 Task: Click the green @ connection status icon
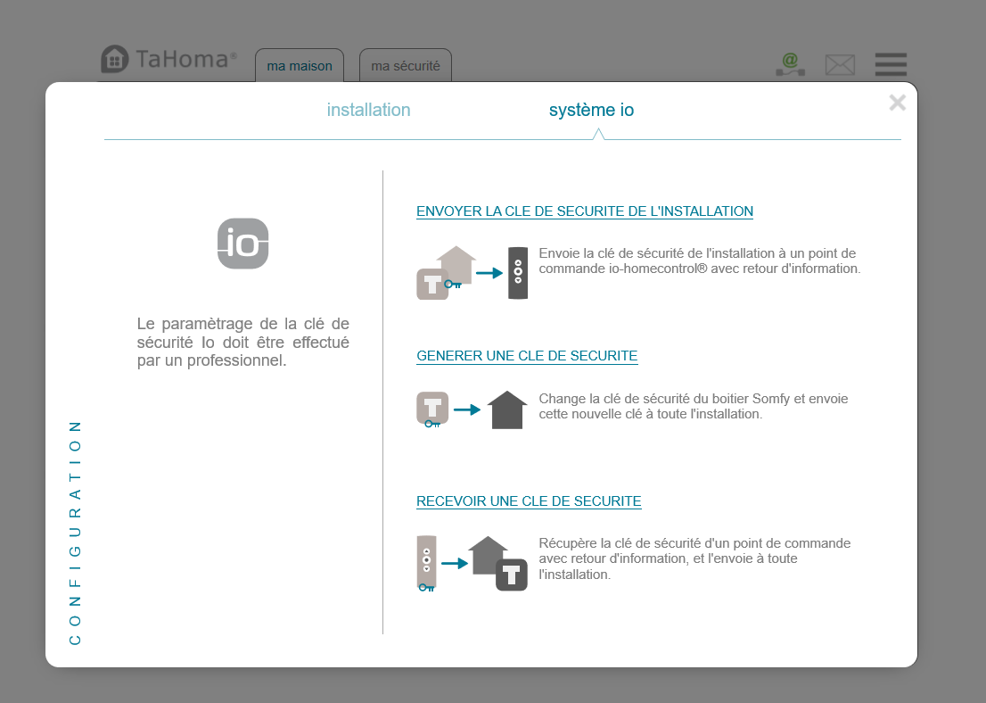789,63
